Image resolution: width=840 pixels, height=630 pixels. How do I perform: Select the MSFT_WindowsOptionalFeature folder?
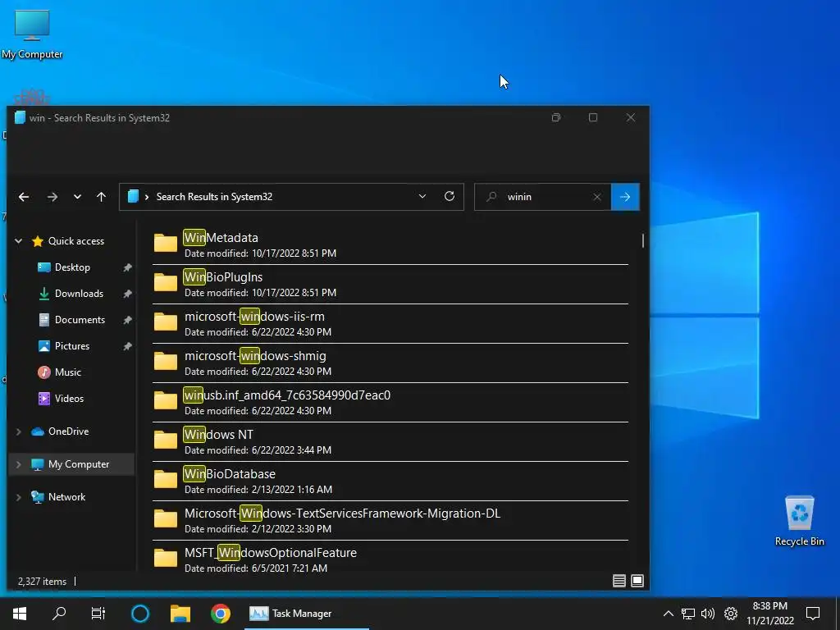point(390,557)
